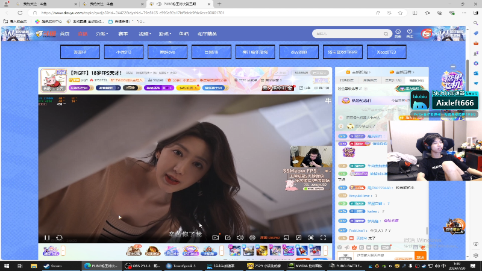The image size is (482, 271).
Task: Select the rocket gift icon in the gift bar
Action: tap(302, 251)
